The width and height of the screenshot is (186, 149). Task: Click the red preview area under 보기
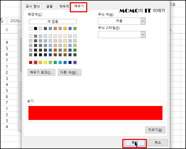(x=95, y=113)
